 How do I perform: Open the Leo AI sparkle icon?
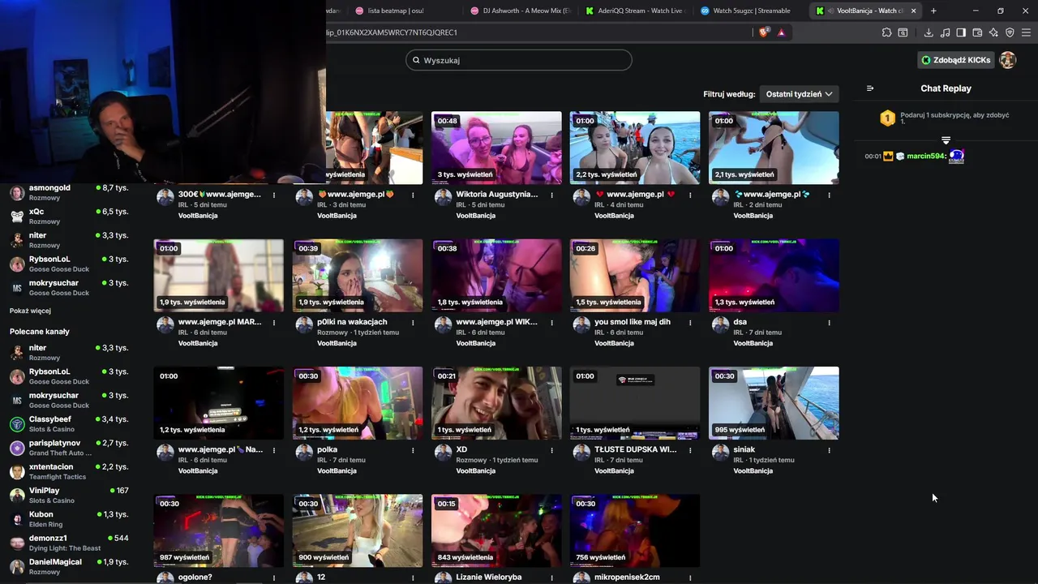[993, 32]
